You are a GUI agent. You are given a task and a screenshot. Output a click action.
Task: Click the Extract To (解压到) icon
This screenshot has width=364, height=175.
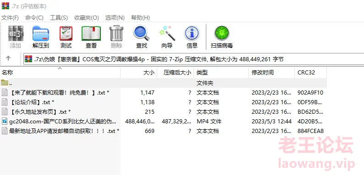pyautogui.click(x=41, y=33)
